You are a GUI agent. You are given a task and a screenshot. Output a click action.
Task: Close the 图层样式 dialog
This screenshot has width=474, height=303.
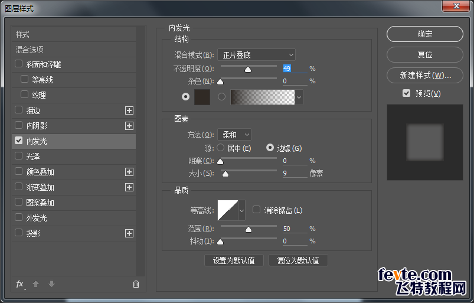pos(456,6)
